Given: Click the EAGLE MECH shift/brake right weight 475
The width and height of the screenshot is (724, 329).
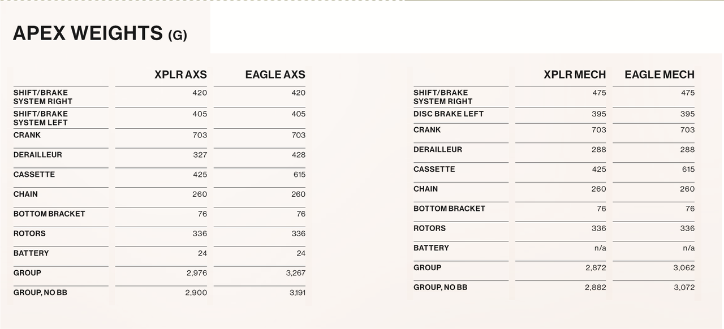Looking at the screenshot, I should (687, 93).
